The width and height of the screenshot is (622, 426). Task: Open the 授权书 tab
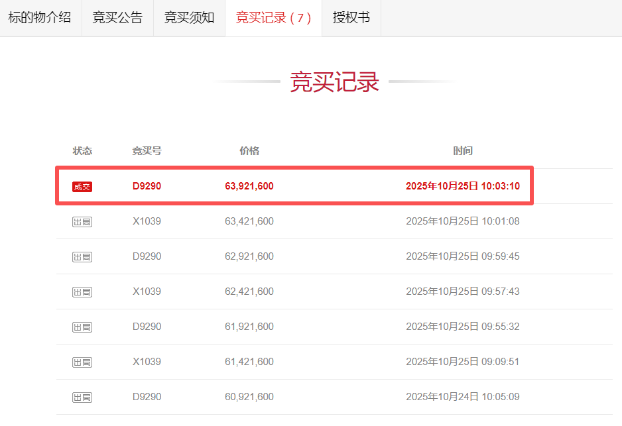click(x=351, y=18)
